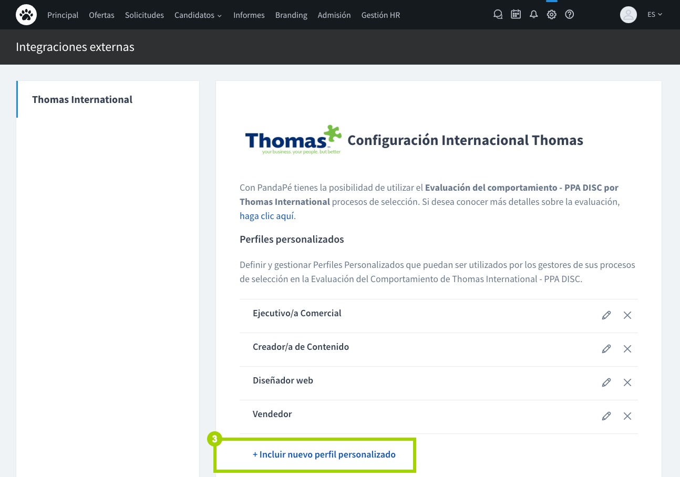The width and height of the screenshot is (680, 477).
Task: Open the calendar icon in top bar
Action: [x=516, y=15]
